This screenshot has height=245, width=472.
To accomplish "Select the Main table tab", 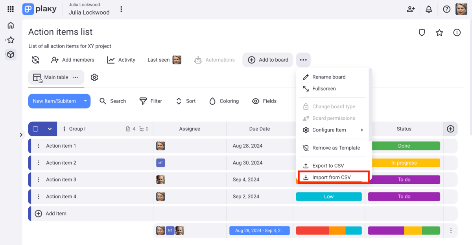I will (51, 77).
